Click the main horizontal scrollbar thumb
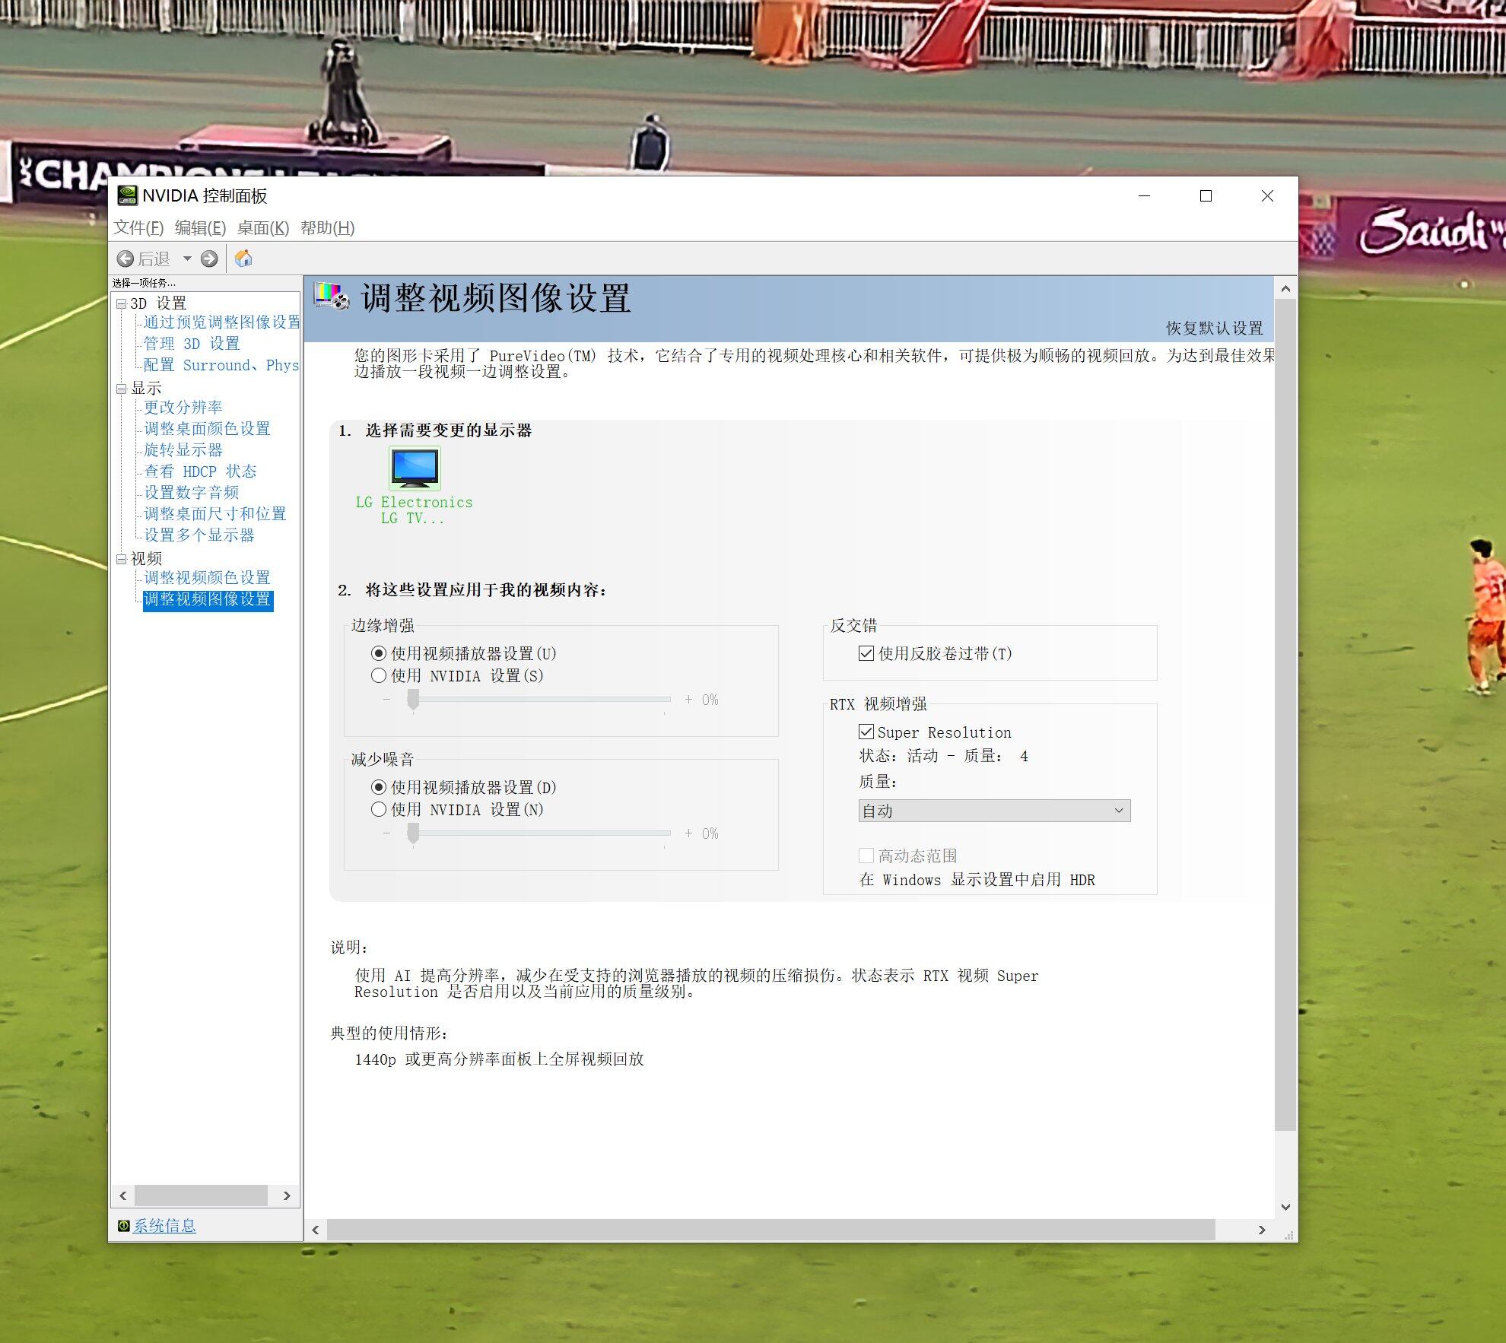This screenshot has width=1506, height=1343. [771, 1230]
